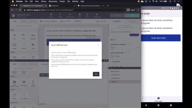This screenshot has height=108, width=192.
Task: Select the Core tab in component library
Action: pyautogui.click(x=15, y=21)
